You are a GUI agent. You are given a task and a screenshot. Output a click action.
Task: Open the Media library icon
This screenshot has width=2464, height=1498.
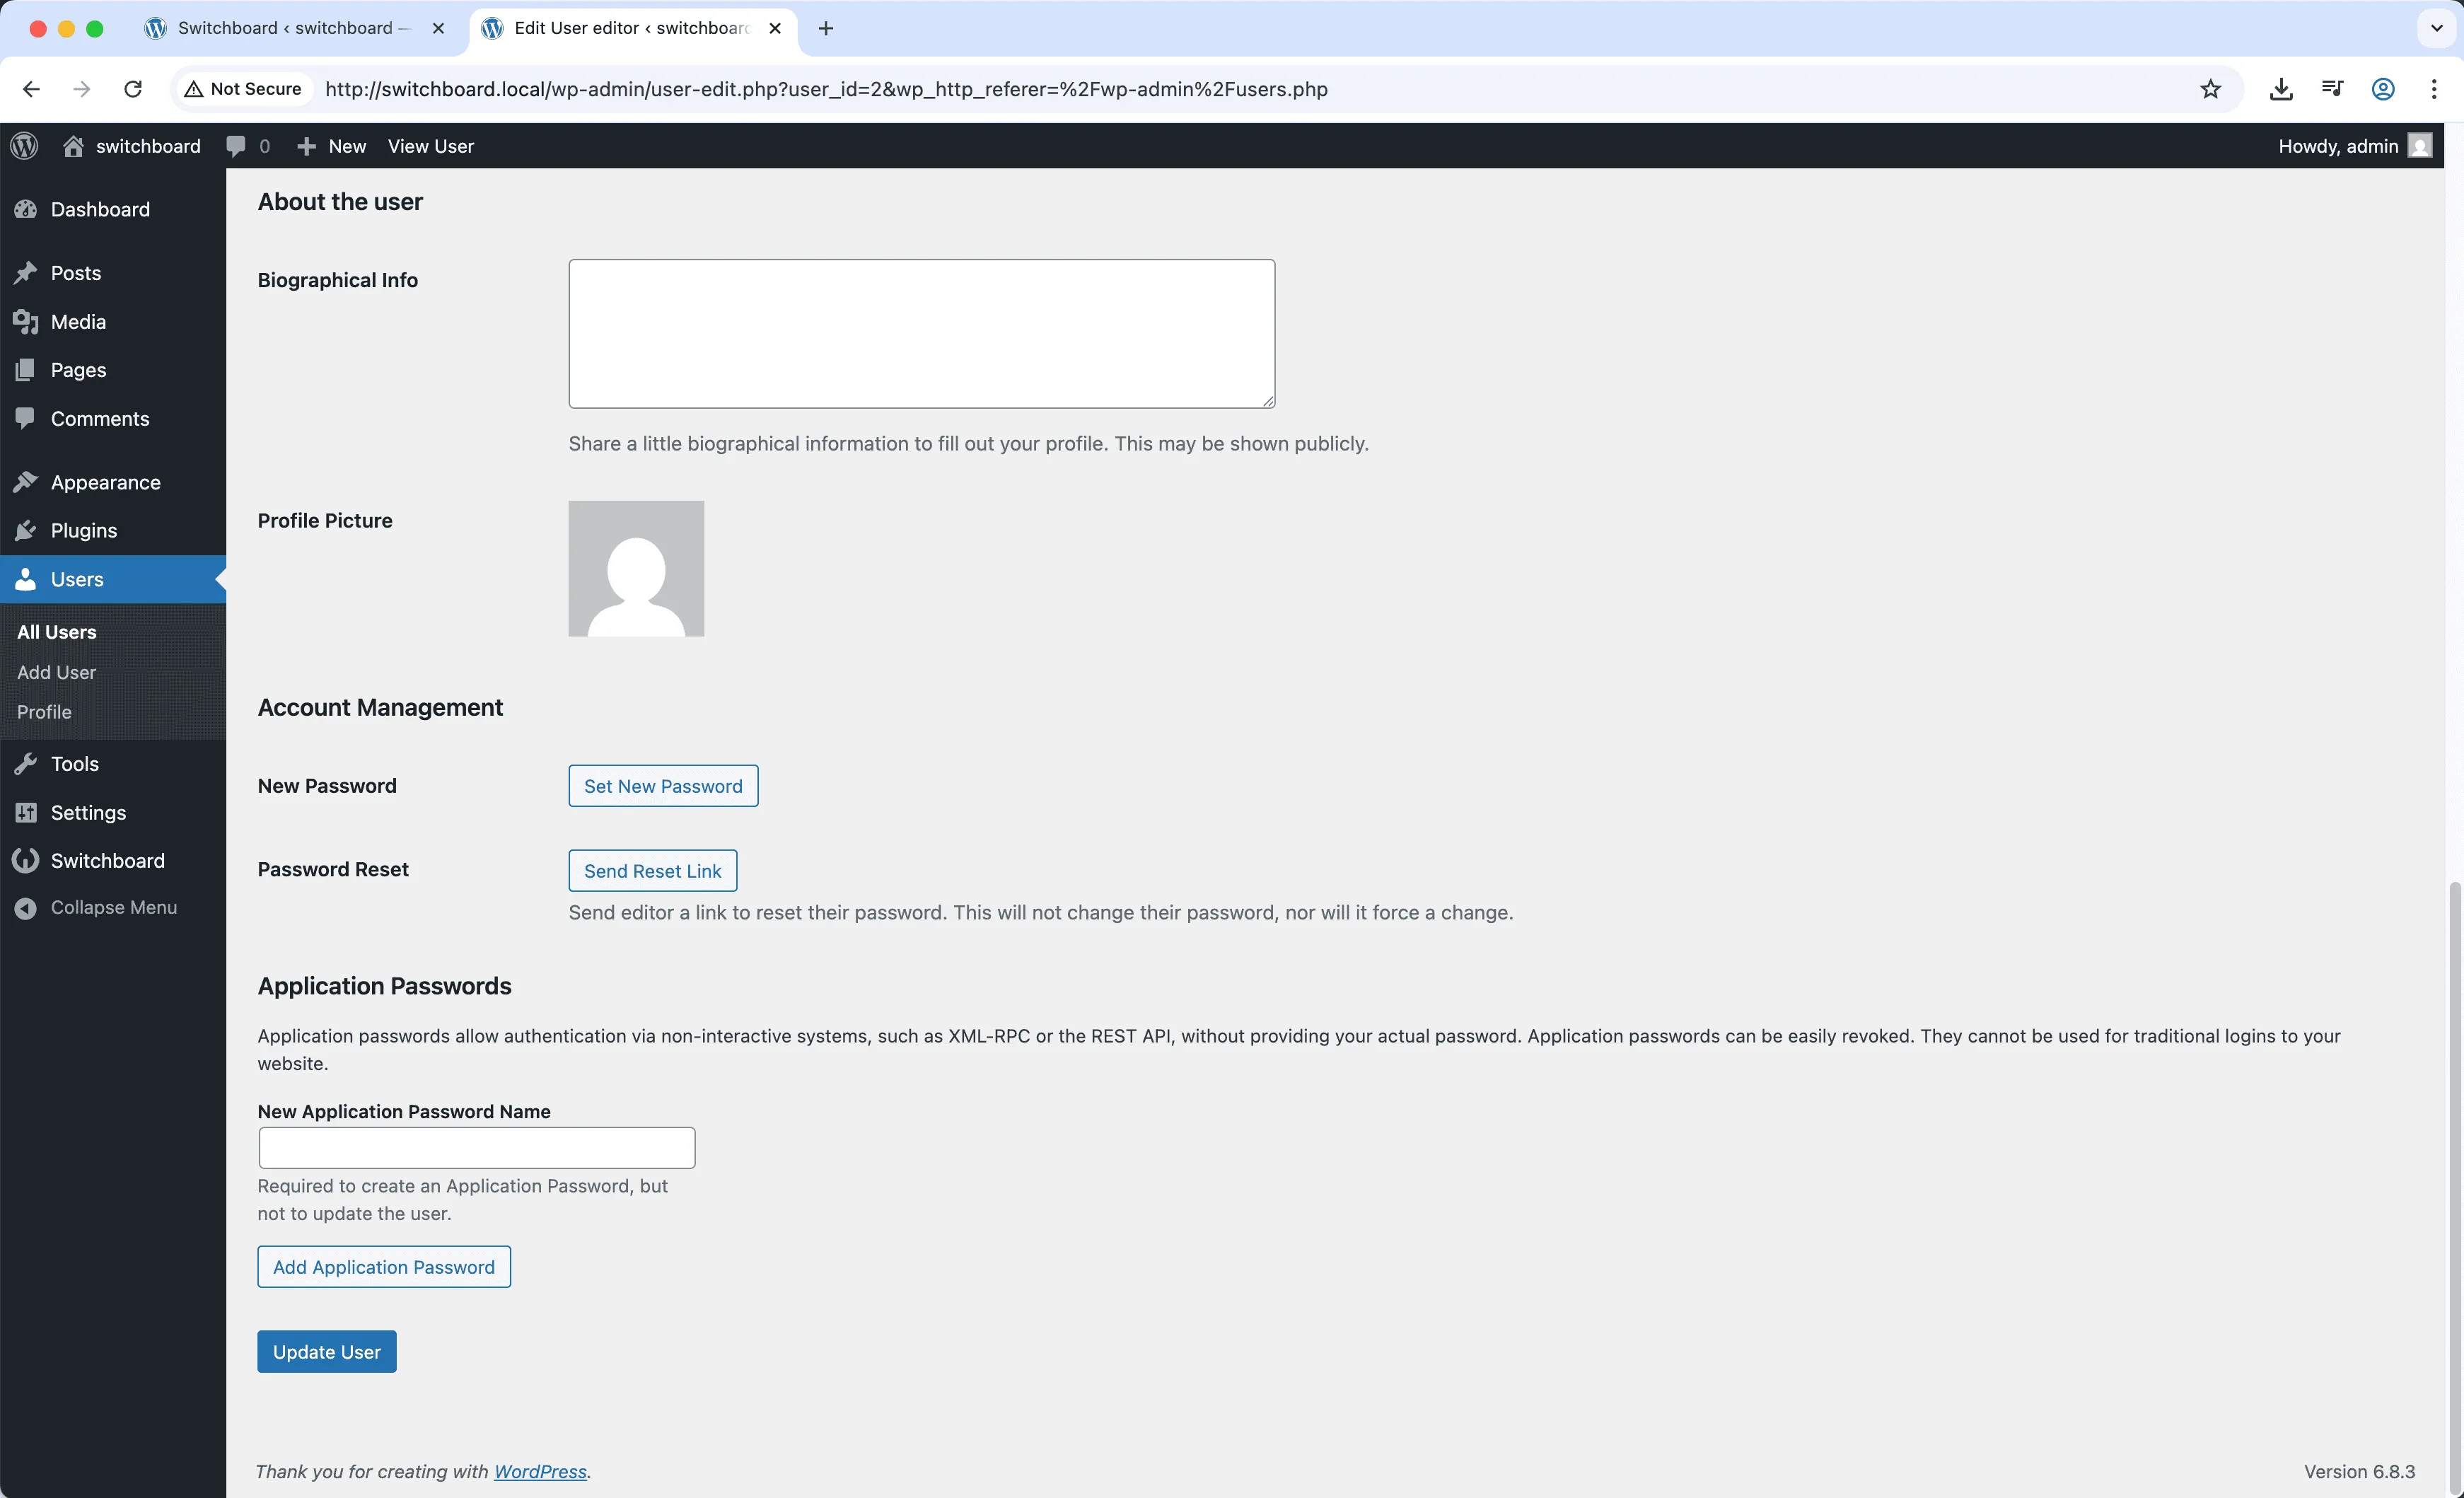26,321
